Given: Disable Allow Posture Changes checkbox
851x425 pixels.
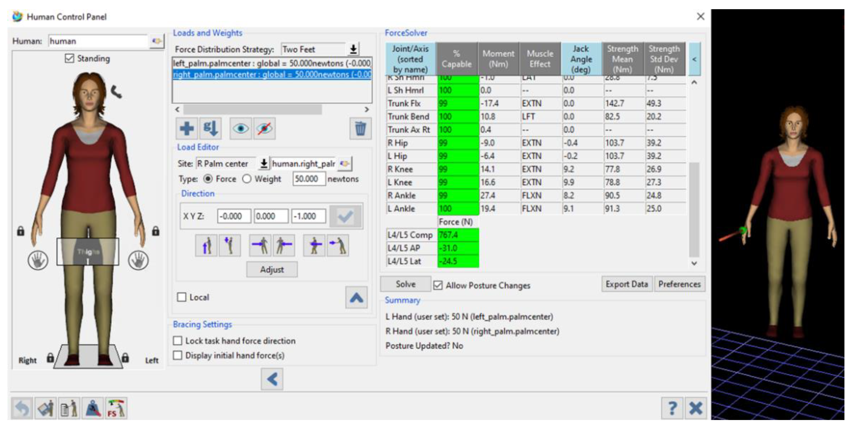Looking at the screenshot, I should click(x=438, y=285).
